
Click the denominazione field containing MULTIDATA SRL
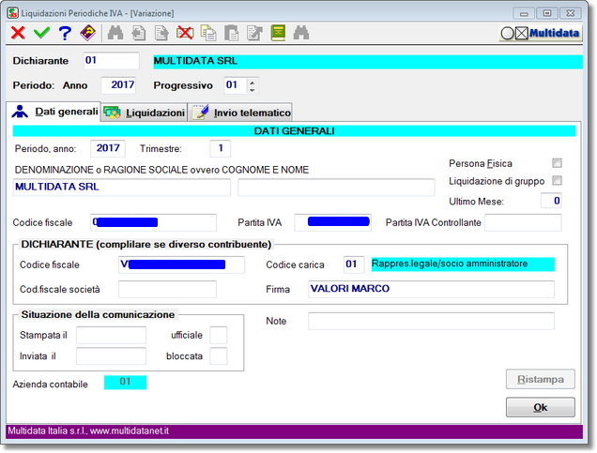[x=122, y=188]
